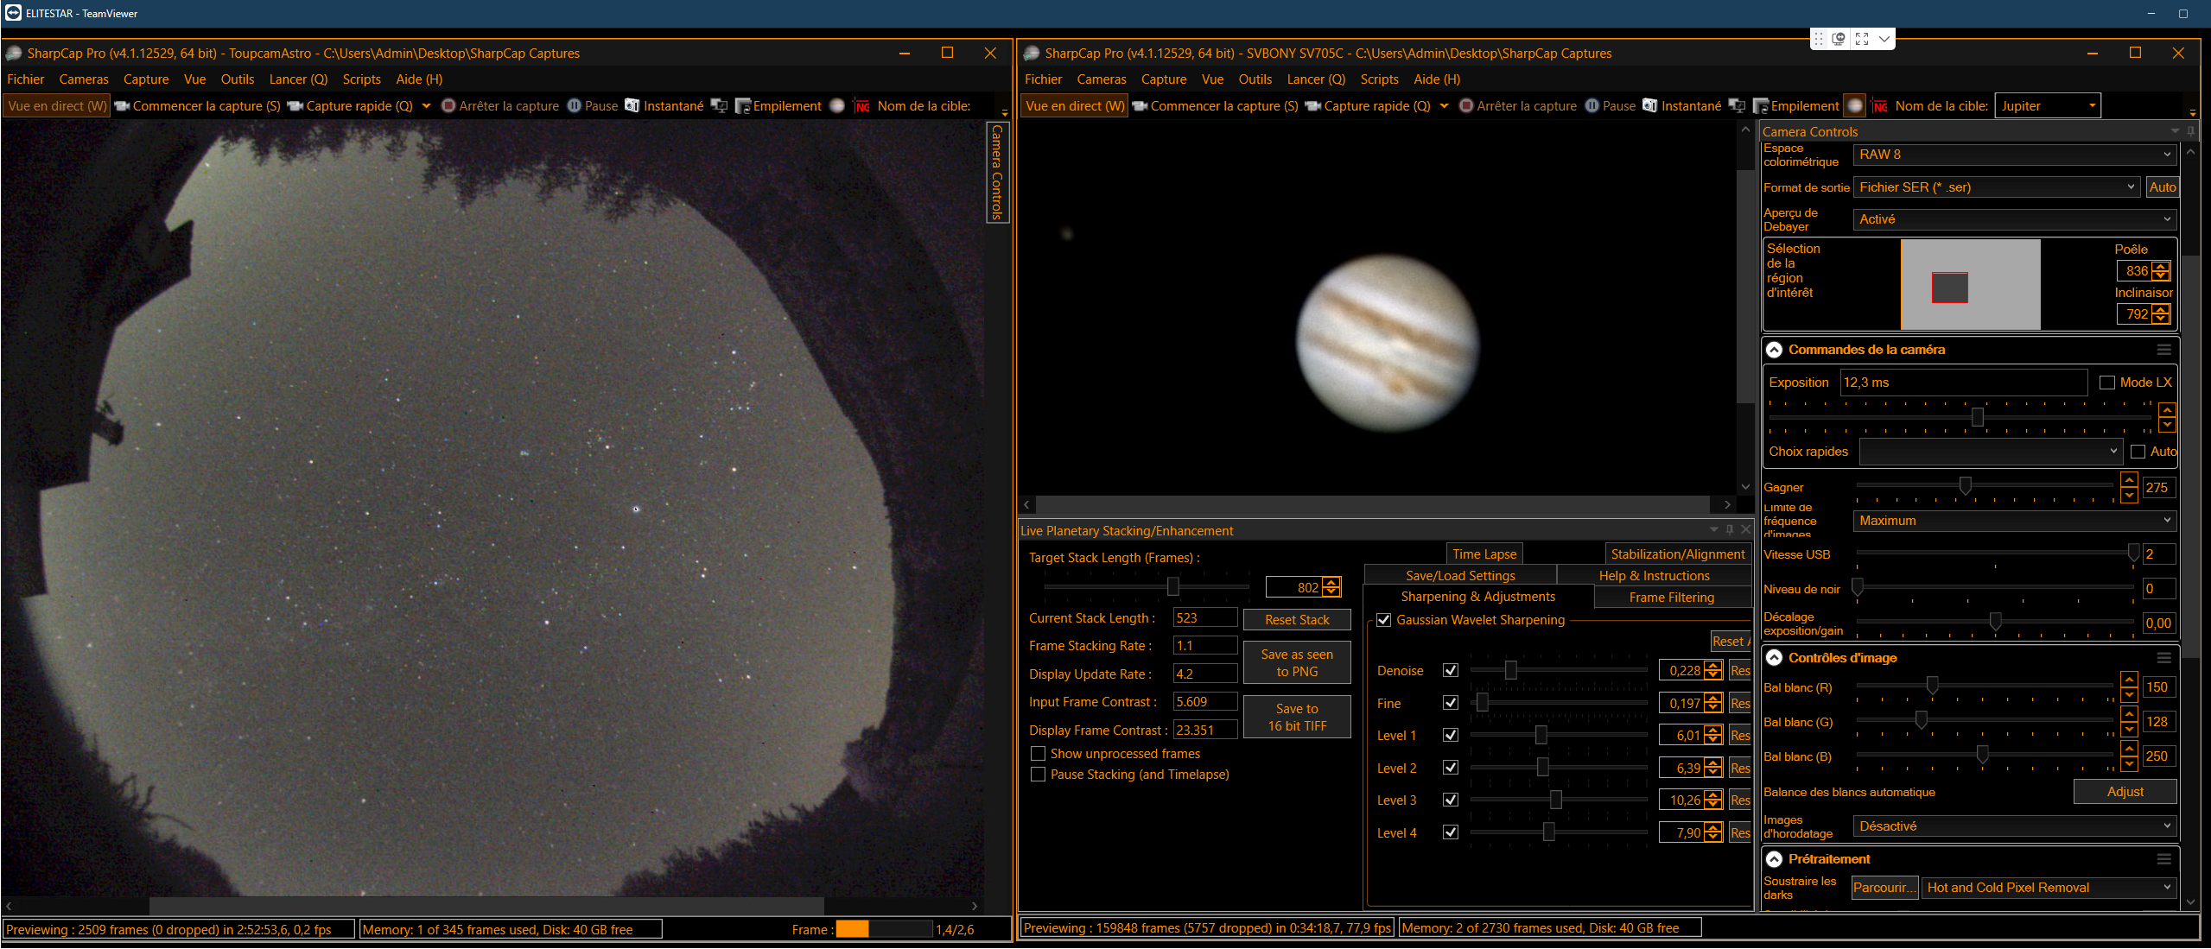This screenshot has height=949, width=2211.
Task: Open Scripts menu in the SVBONY window
Action: coord(1379,79)
